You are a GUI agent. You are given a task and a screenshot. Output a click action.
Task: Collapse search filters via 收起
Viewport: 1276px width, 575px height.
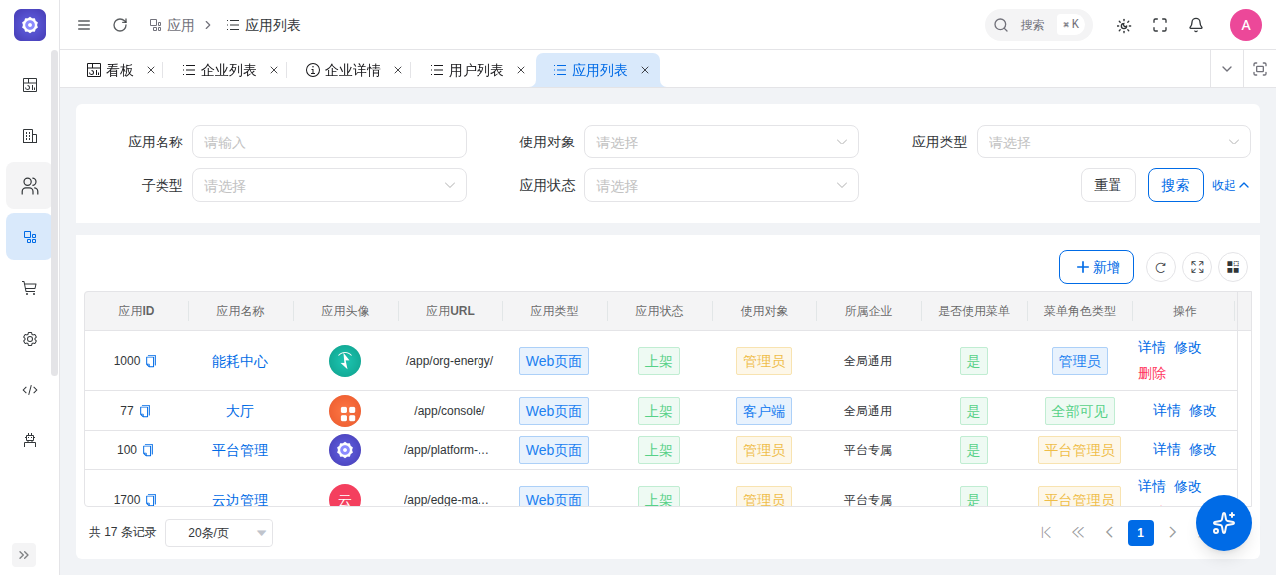click(x=1231, y=185)
